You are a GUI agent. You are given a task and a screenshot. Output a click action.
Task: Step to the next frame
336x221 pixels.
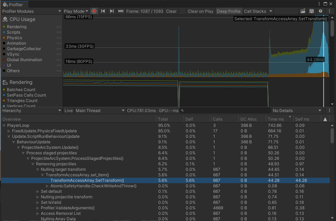pos(112,11)
